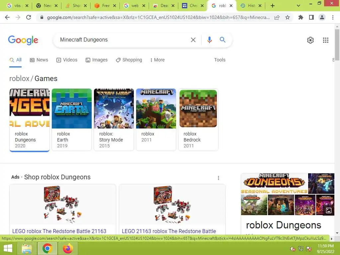
Task: Open the search Tools button
Action: 220,60
